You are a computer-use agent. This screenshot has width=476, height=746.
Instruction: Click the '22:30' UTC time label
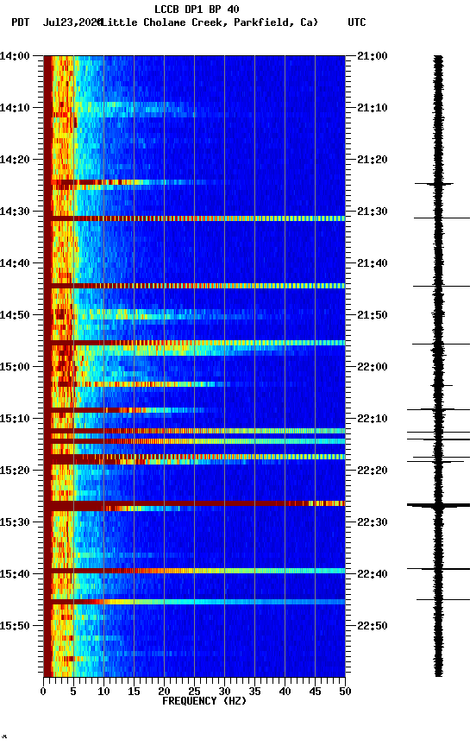373,523
